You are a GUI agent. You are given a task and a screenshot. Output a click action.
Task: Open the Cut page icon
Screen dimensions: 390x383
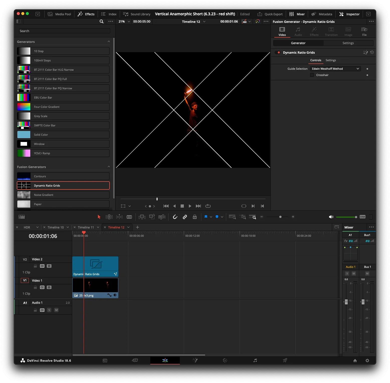tap(135, 360)
